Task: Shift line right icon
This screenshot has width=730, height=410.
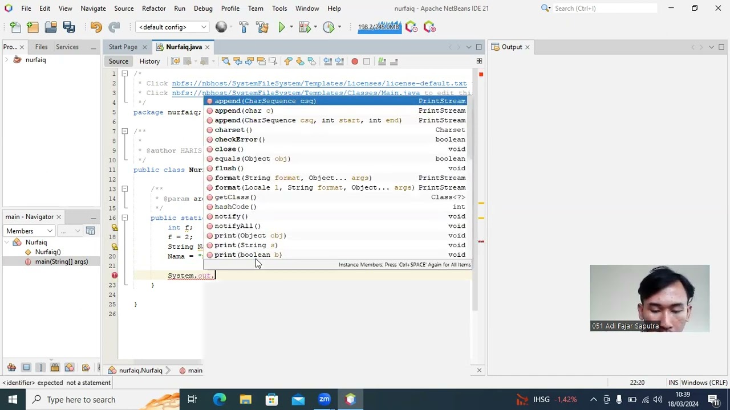Action: [339, 61]
